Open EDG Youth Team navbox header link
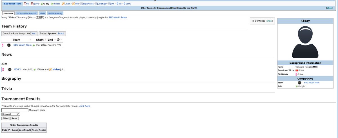 [x=12, y=4]
